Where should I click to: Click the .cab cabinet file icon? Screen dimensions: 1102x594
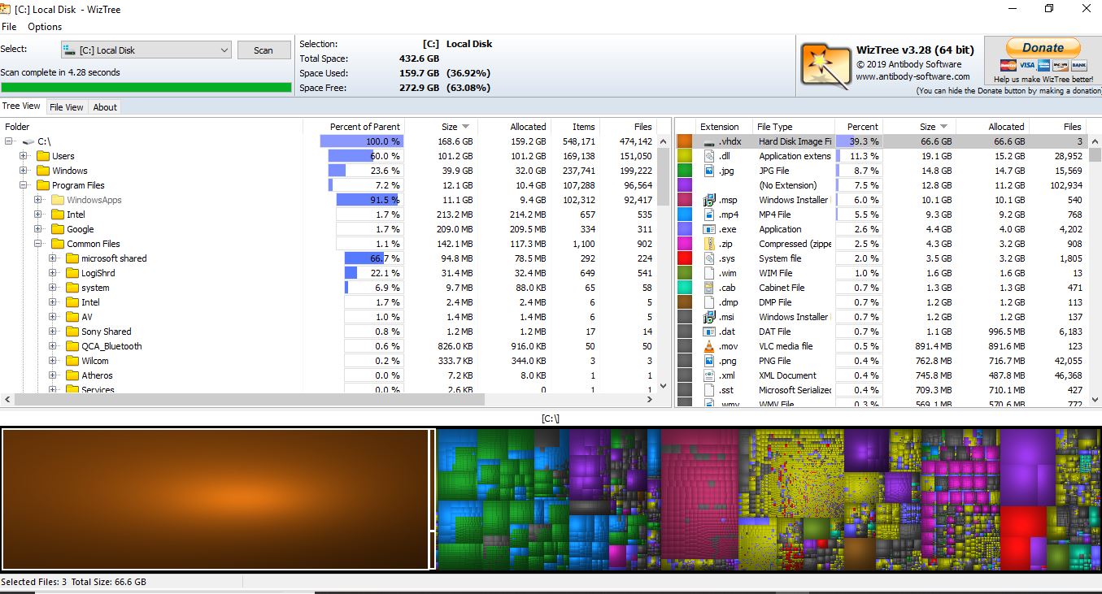click(708, 288)
